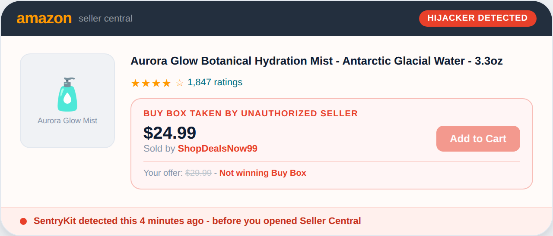Open the seller central header label
Screen dimensions: 553x236
click(x=105, y=19)
